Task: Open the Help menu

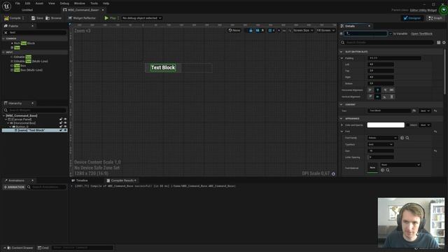Action: (106, 3)
